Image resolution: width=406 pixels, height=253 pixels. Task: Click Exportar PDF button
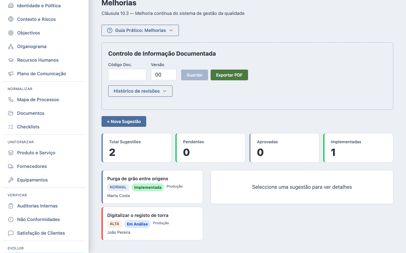(229, 75)
